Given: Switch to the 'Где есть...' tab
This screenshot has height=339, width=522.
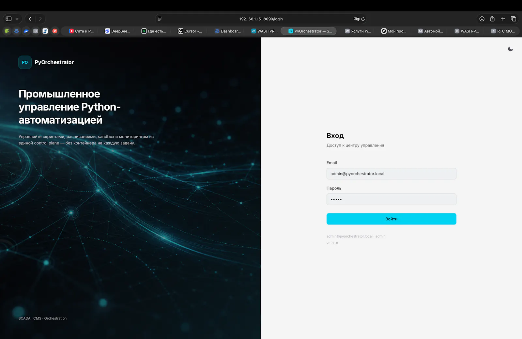Looking at the screenshot, I should [x=154, y=31].
